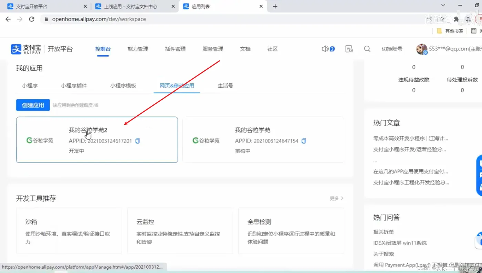Viewport: 482px width, 273px height.
Task: Open the 其他书签 bookmarks folder
Action: (450, 31)
